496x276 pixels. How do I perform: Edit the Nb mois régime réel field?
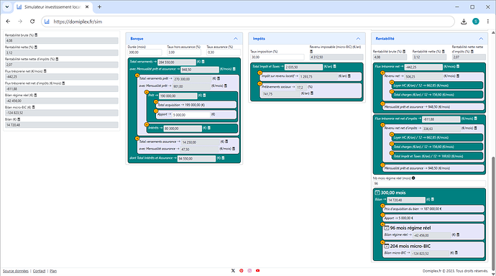429,183
